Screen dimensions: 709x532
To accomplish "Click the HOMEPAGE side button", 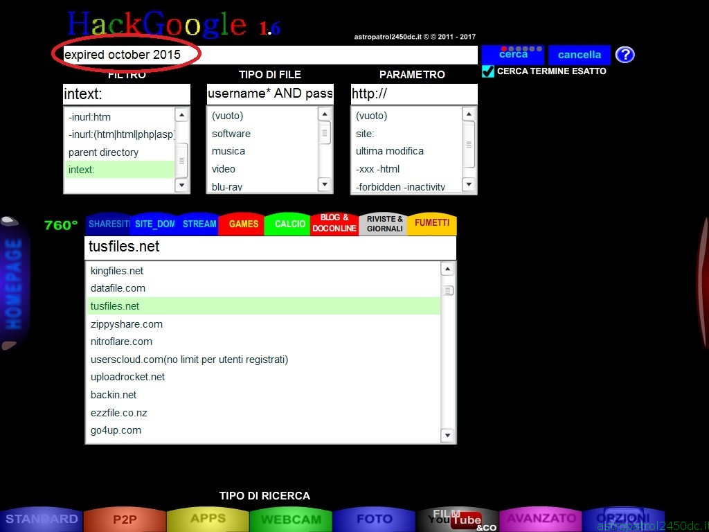I will 14,283.
